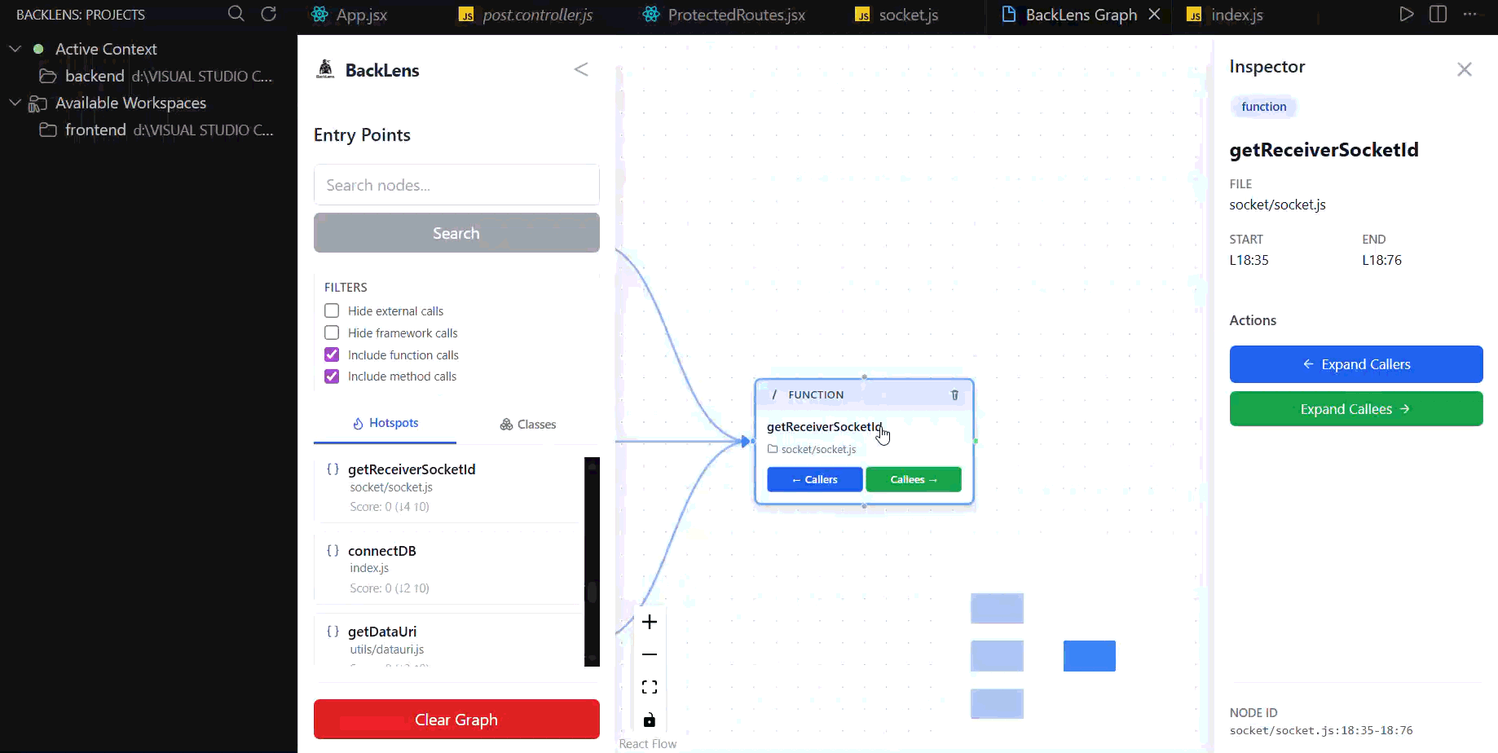This screenshot has height=753, width=1498.
Task: Click the braces icon beside connectDB
Action: [333, 551]
